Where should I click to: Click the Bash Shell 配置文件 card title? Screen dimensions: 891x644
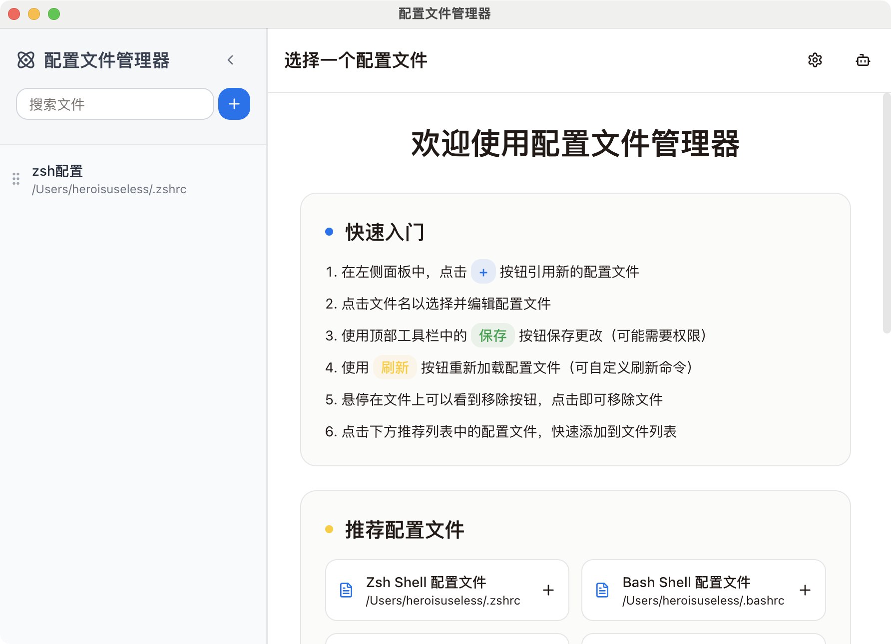[686, 582]
